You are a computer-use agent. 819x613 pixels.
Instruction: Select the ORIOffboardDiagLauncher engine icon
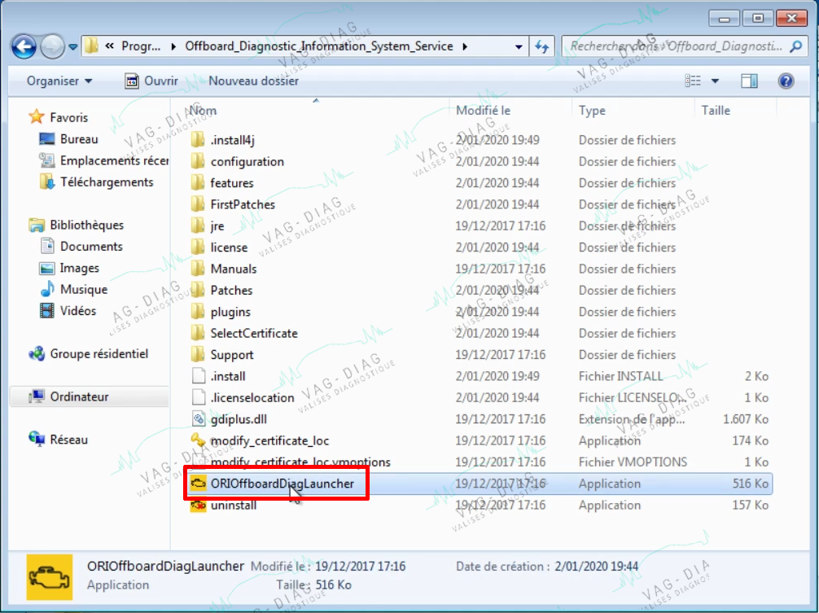pos(198,484)
